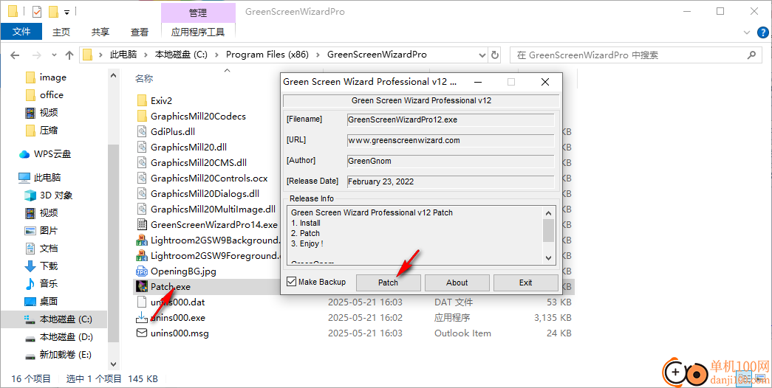The height and width of the screenshot is (388, 772).
Task: Select unins000.msg mail icon
Action: [x=142, y=333]
